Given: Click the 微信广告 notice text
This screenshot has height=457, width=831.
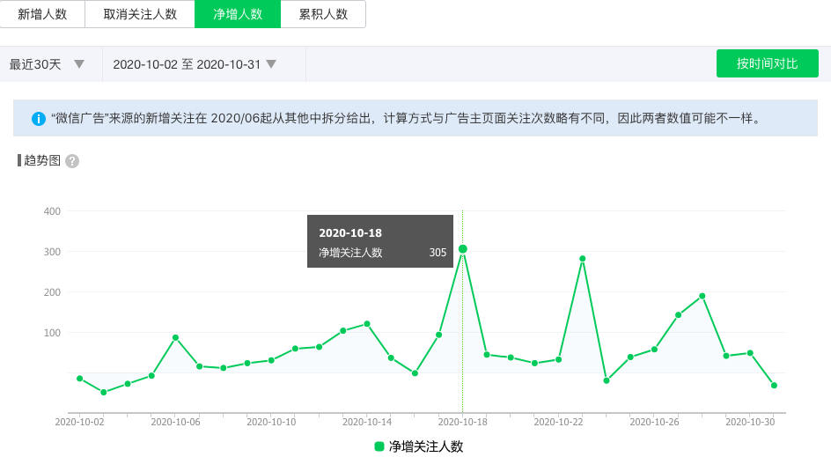Looking at the screenshot, I should point(408,118).
